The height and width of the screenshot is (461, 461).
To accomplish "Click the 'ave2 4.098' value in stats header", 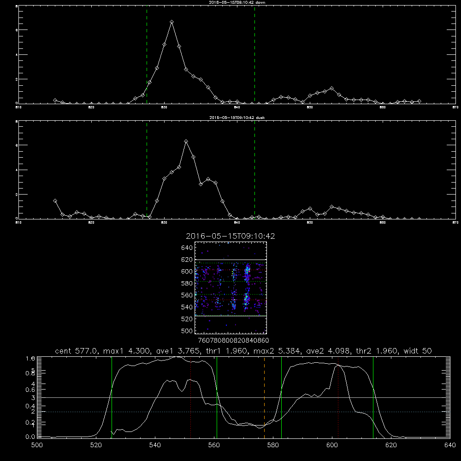I will pos(329,351).
